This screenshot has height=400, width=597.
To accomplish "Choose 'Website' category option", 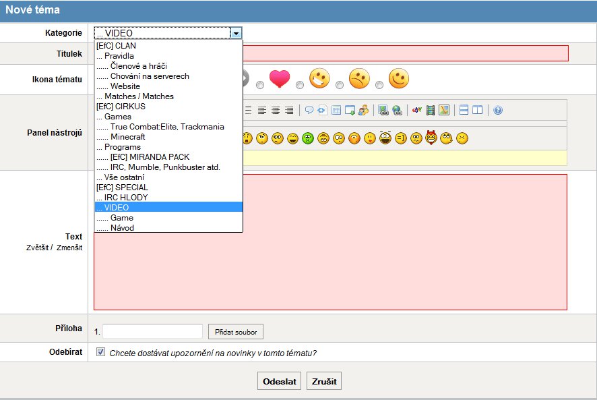I will (168, 86).
